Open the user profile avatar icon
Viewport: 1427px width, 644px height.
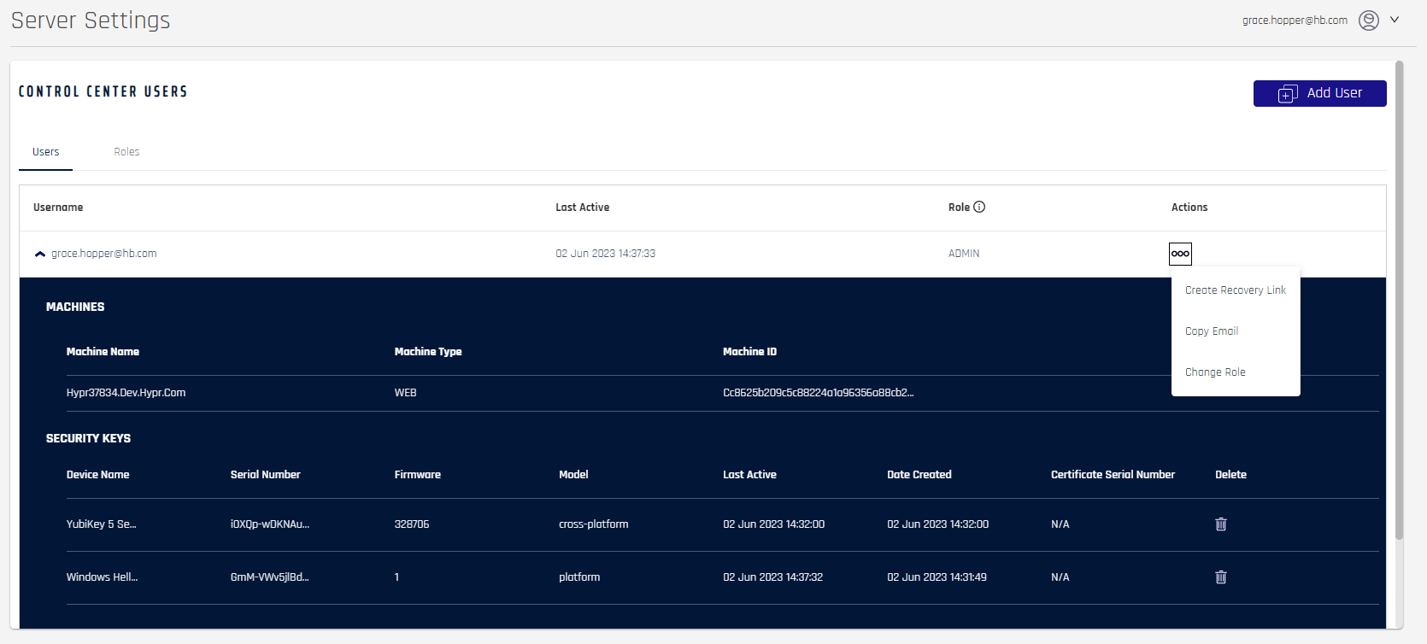point(1369,20)
